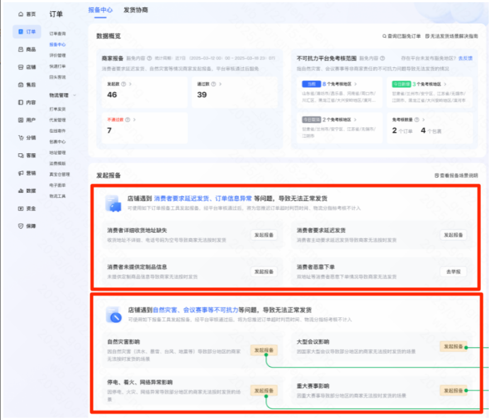491x420 pixels.
Task: Click help icon next to 不可抗力平台免考核范围 豁免内容
Action: (x=382, y=58)
